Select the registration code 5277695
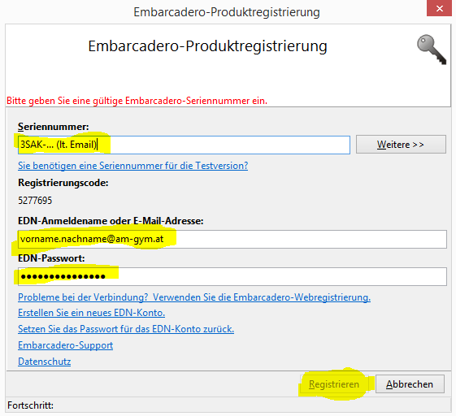This screenshot has width=456, height=416. [35, 201]
